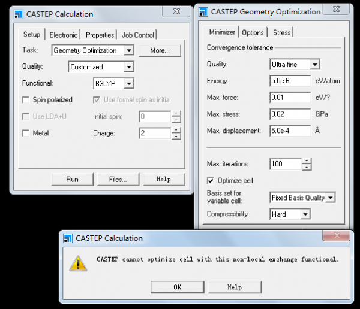Click the Files... button

coord(118,180)
